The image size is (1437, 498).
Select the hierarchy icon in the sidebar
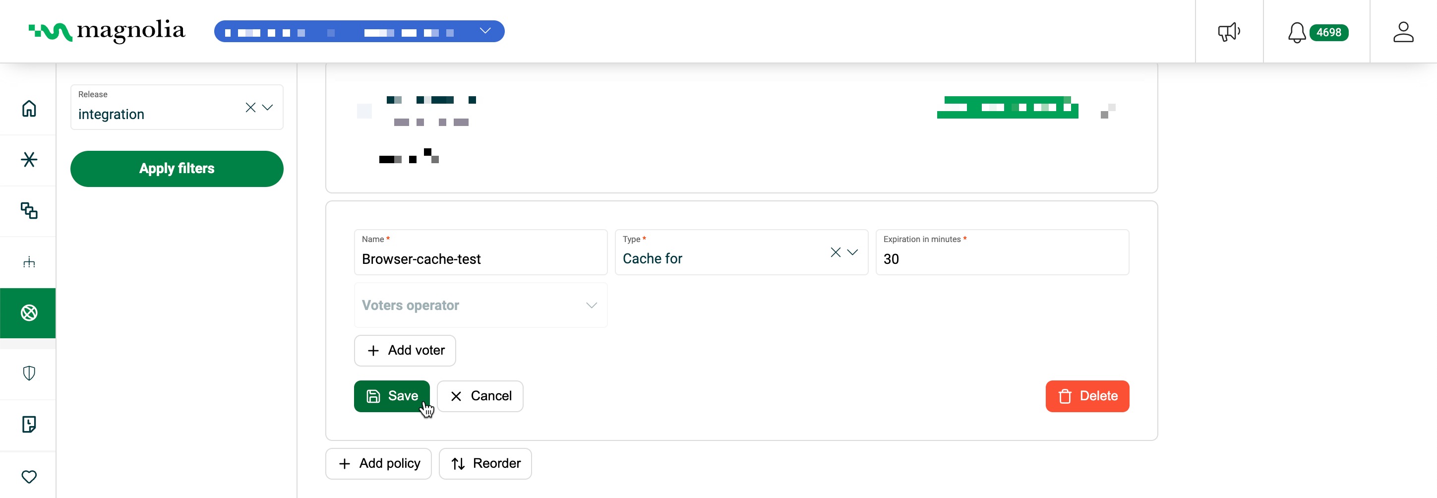pyautogui.click(x=28, y=261)
